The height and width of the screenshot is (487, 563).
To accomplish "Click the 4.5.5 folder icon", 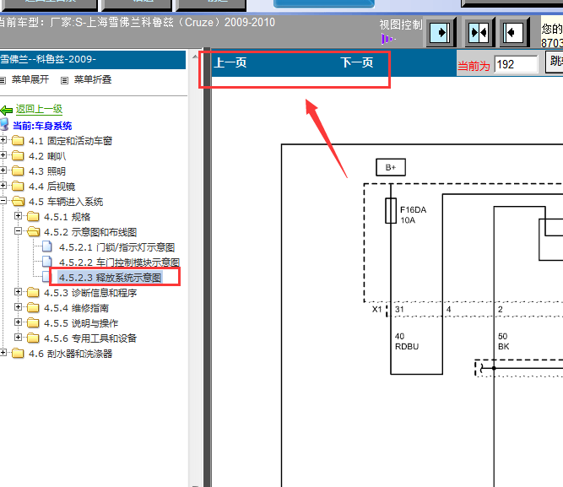I will [33, 322].
